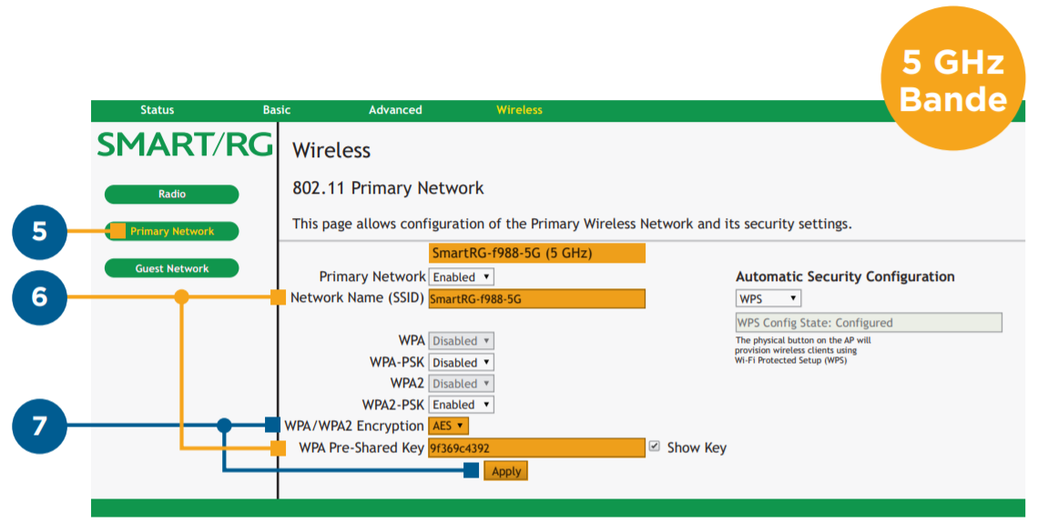Click the Apply button
1038x532 pixels.
coord(505,471)
